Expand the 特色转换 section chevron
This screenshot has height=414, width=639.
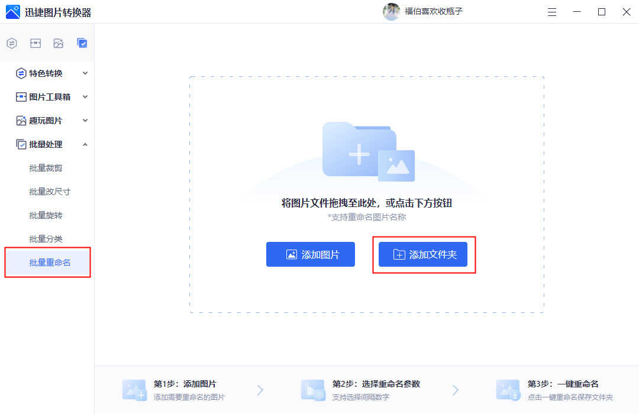coord(85,73)
